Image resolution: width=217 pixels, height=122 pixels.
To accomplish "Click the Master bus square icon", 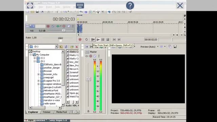I will tap(87, 52).
